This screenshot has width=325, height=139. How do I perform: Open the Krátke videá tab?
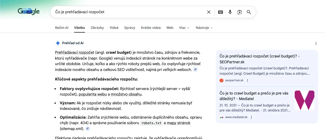click(151, 28)
